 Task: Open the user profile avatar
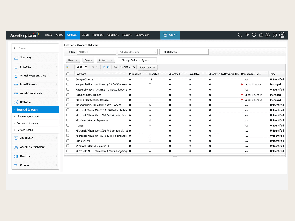(282, 35)
